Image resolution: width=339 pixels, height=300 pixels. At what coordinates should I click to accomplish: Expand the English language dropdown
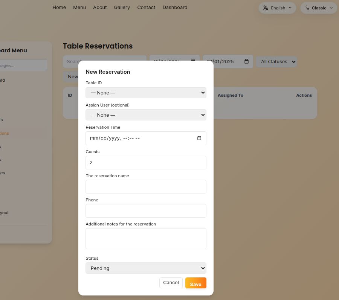pyautogui.click(x=277, y=8)
